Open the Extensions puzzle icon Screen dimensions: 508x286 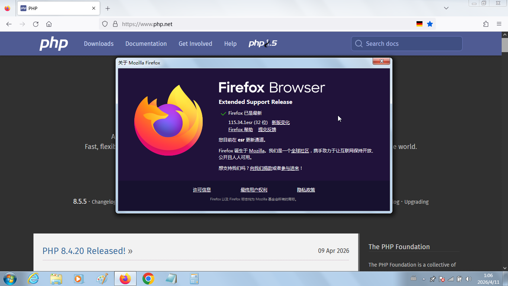[486, 24]
